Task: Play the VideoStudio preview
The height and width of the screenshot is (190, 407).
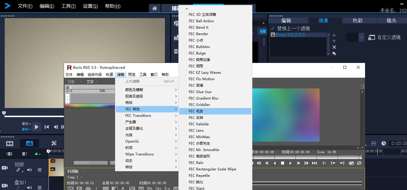Action: [36, 127]
